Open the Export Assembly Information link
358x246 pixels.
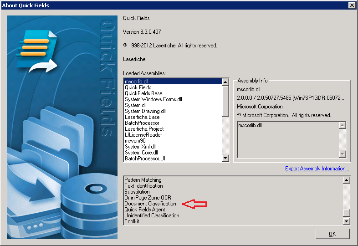(x=317, y=169)
